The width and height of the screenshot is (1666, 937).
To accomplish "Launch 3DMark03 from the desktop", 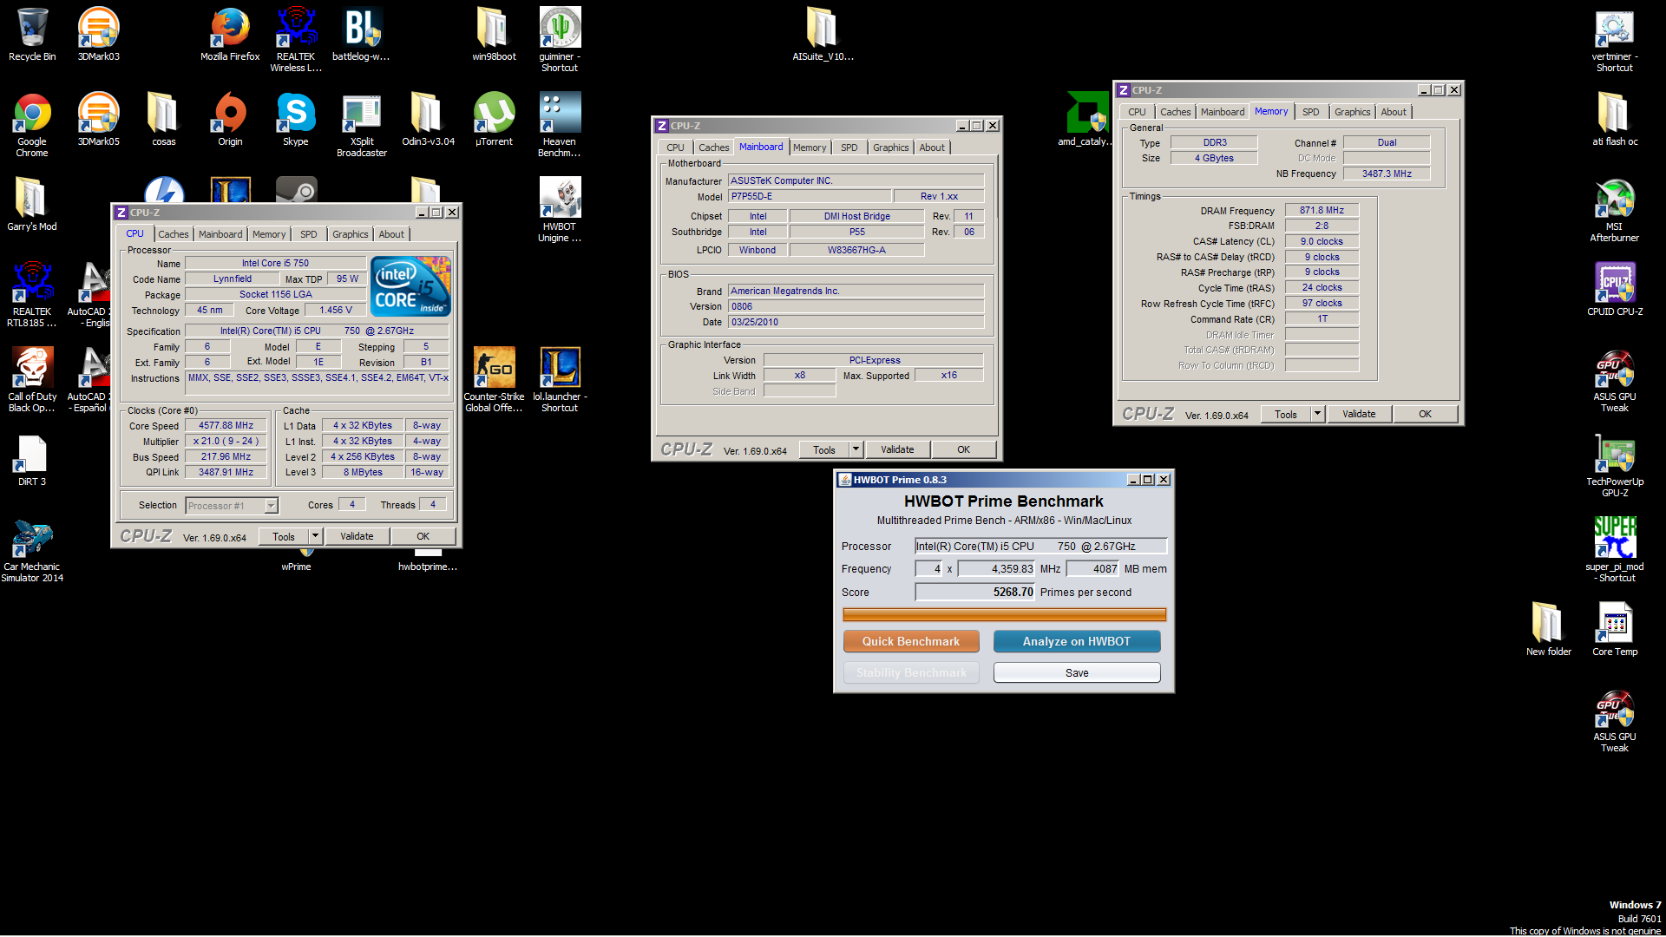I will [x=99, y=35].
